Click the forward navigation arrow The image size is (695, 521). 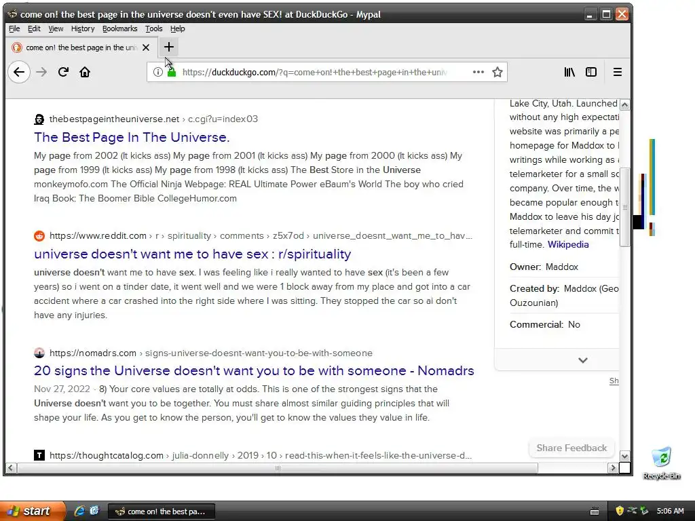click(41, 72)
